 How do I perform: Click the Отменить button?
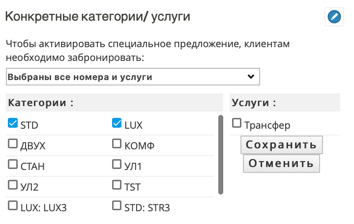coord(281,163)
